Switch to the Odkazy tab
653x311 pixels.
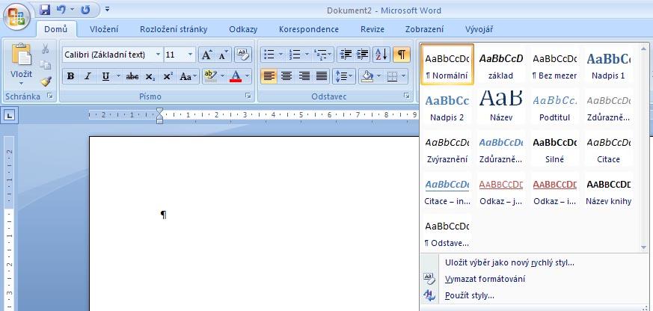coord(243,30)
